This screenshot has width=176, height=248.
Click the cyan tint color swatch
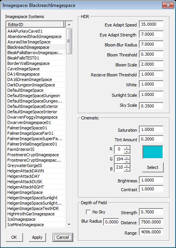(x=153, y=152)
